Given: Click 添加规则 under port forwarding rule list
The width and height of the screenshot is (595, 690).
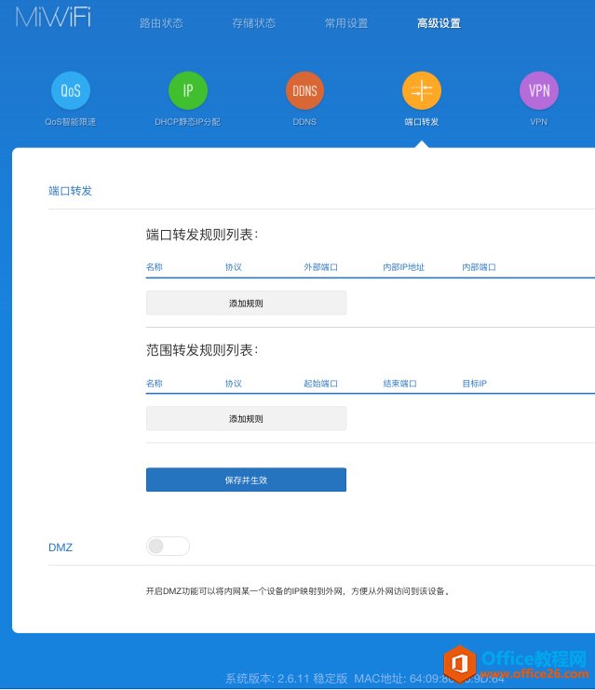Looking at the screenshot, I should pos(246,304).
